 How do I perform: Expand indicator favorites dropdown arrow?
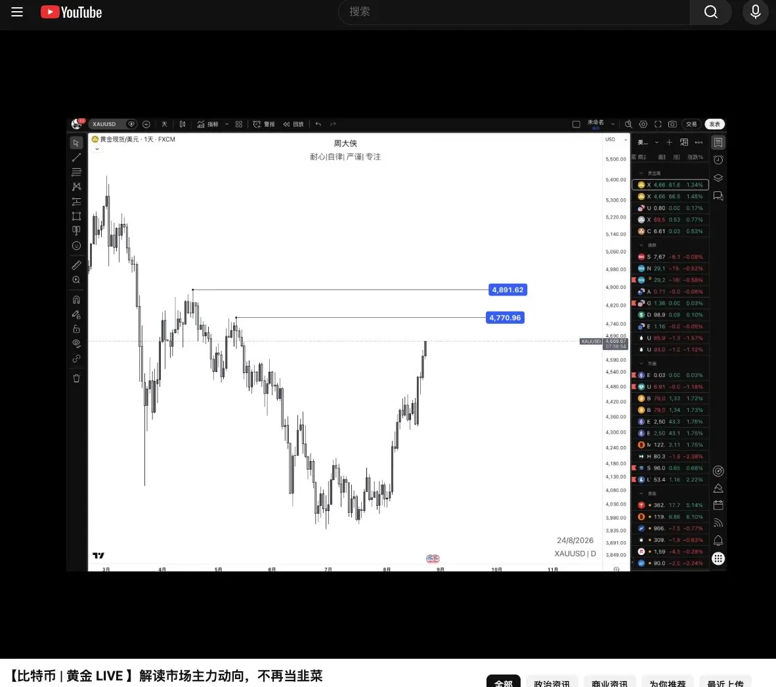point(226,124)
